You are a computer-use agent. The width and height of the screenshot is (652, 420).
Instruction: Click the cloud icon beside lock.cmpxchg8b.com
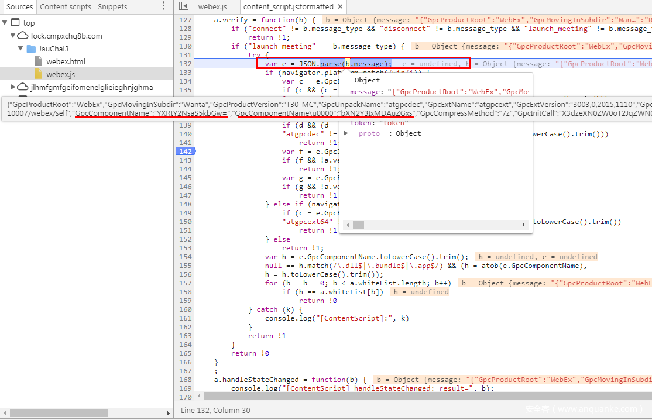point(23,36)
